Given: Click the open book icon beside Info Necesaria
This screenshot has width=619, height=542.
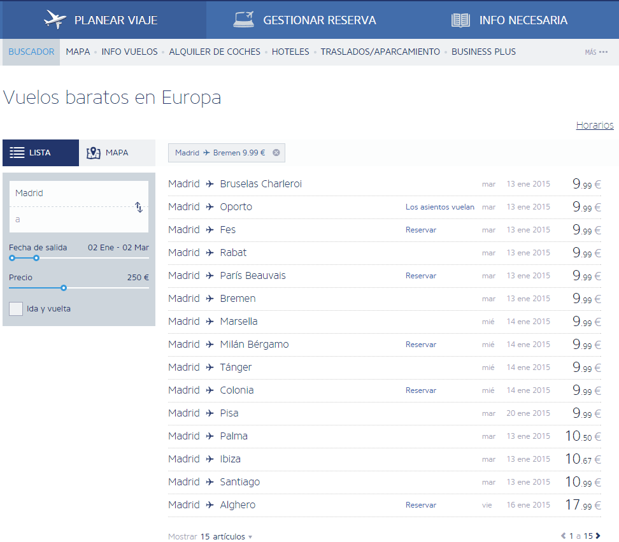Looking at the screenshot, I should tap(460, 20).
